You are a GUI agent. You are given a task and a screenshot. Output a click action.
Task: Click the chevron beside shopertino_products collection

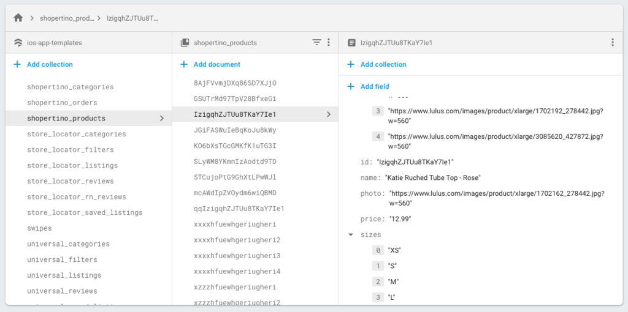coord(162,118)
